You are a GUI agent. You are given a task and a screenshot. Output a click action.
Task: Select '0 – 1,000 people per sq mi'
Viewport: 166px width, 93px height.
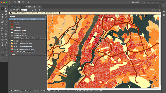(22, 41)
